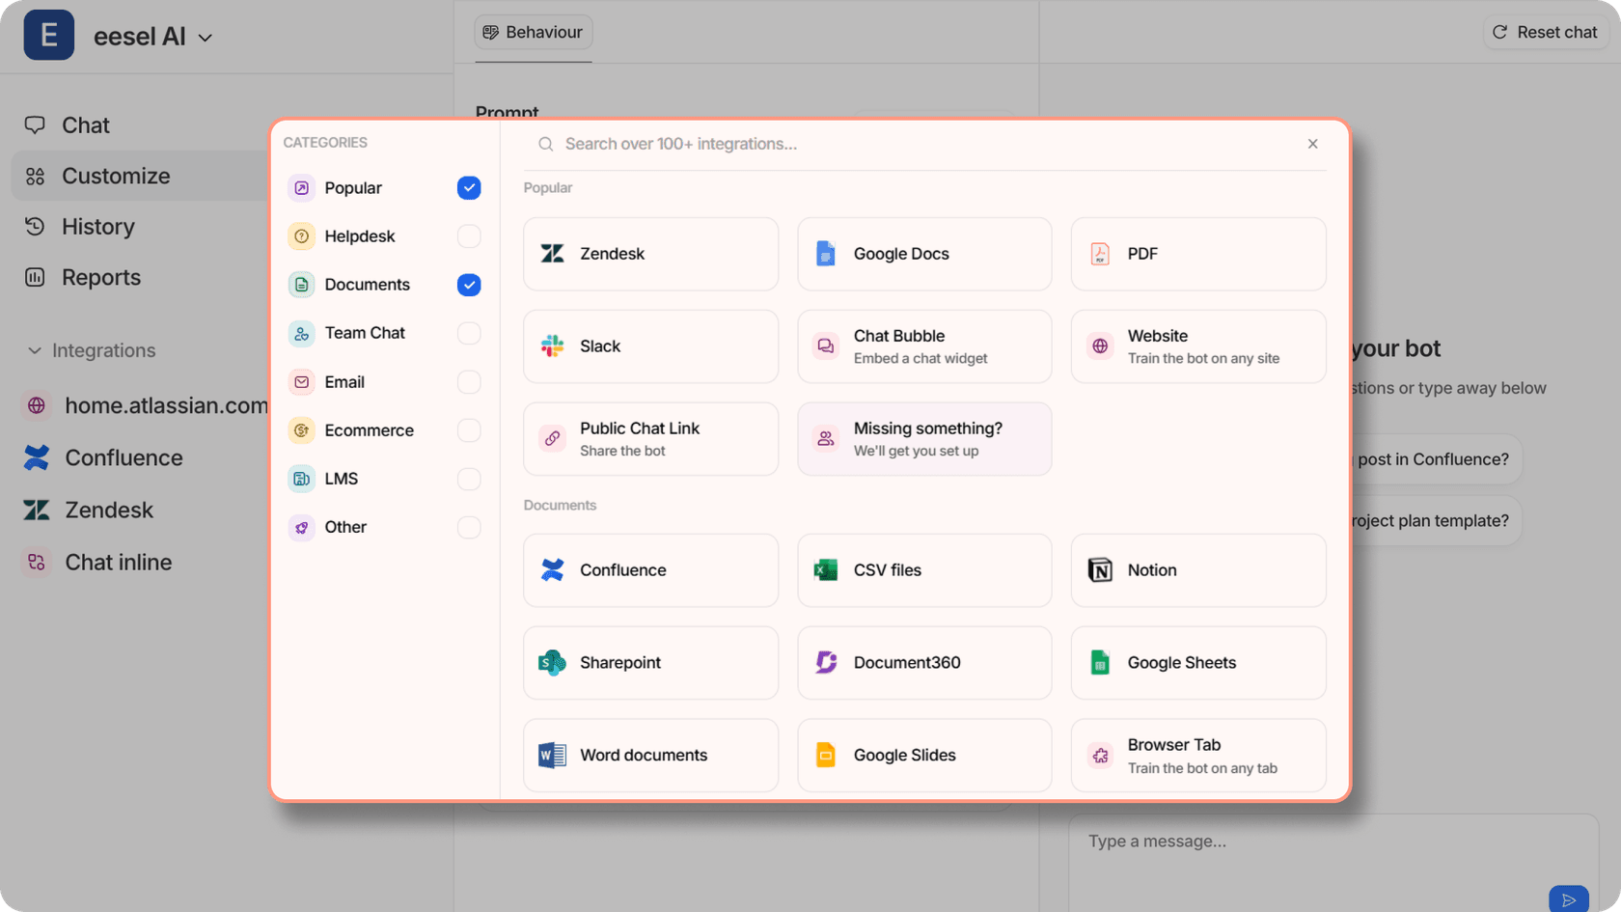Click the Helpdesk category icon

pos(302,236)
